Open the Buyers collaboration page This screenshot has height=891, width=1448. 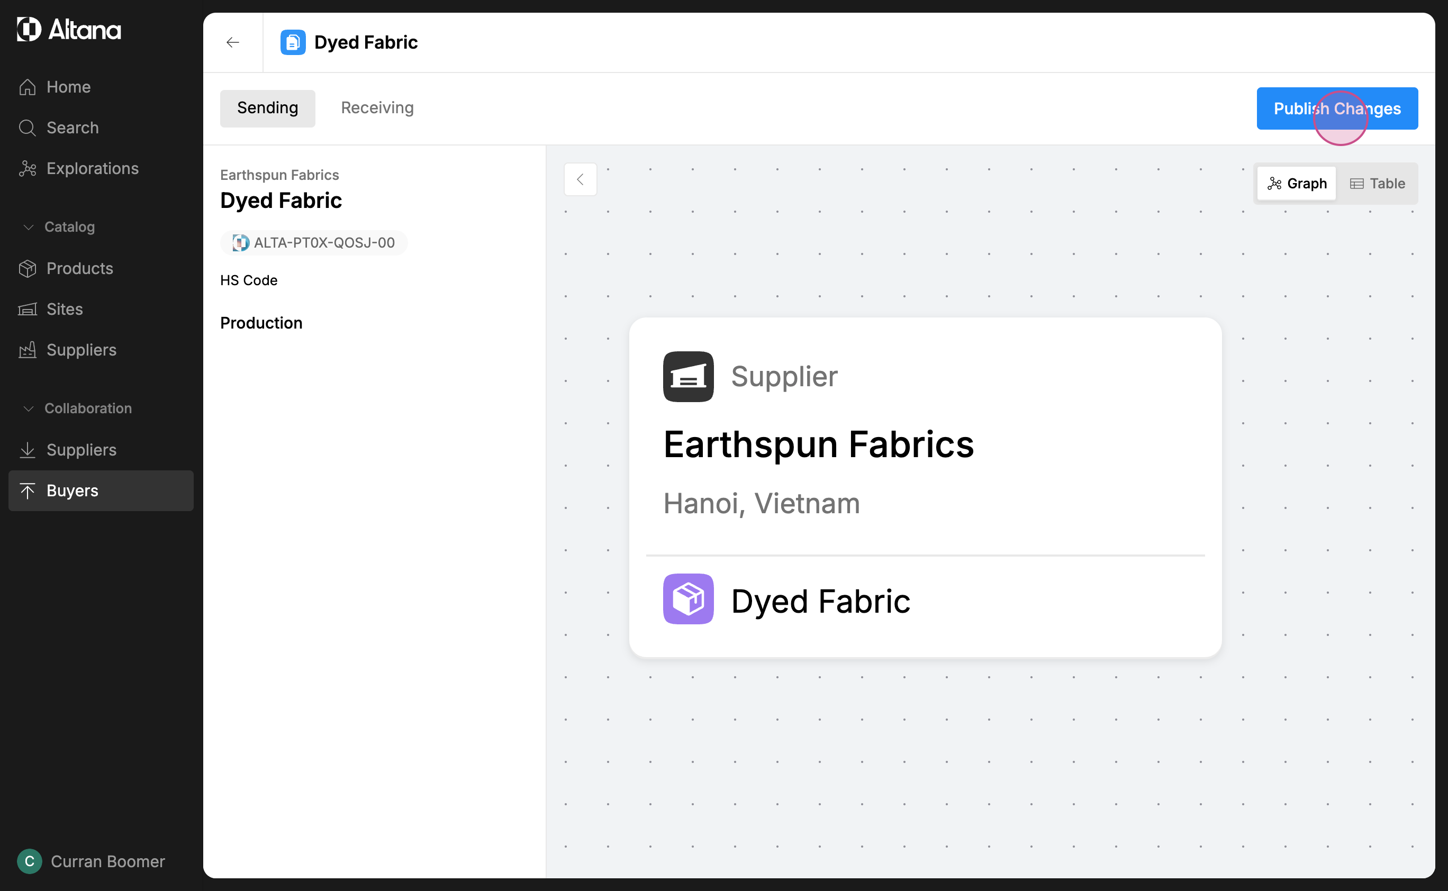tap(72, 490)
